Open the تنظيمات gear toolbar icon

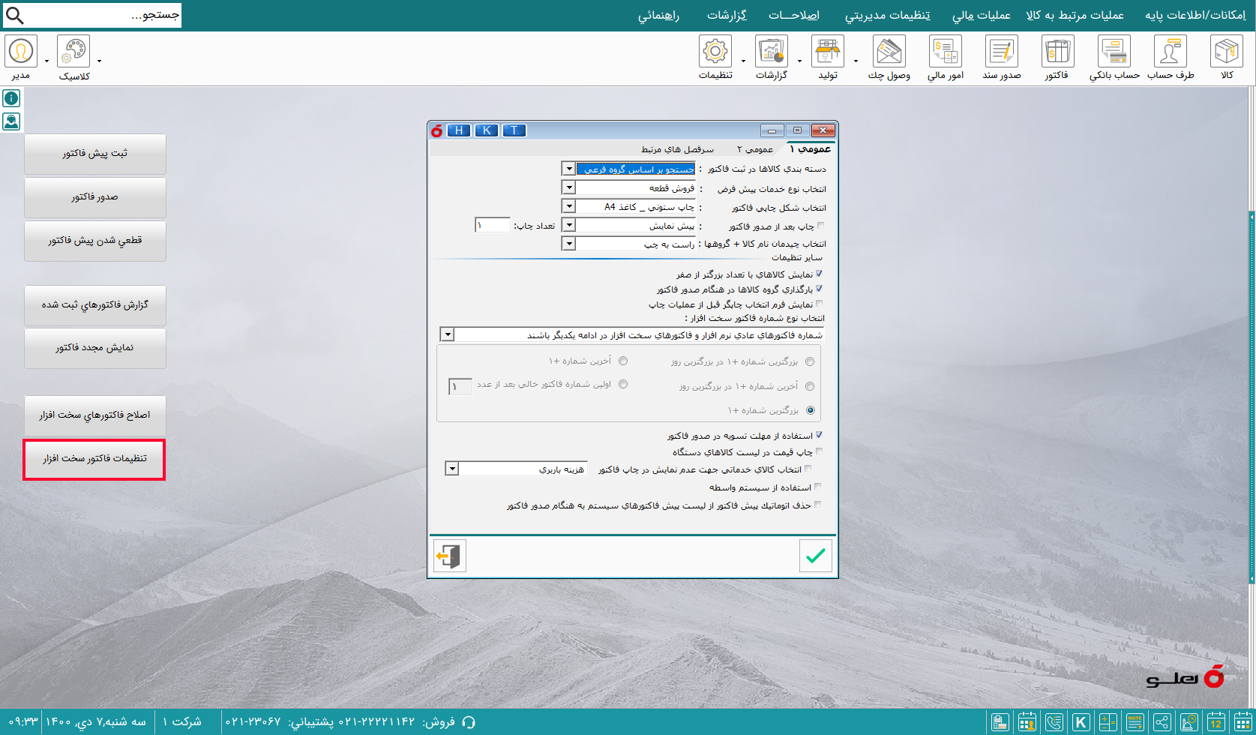[x=715, y=52]
